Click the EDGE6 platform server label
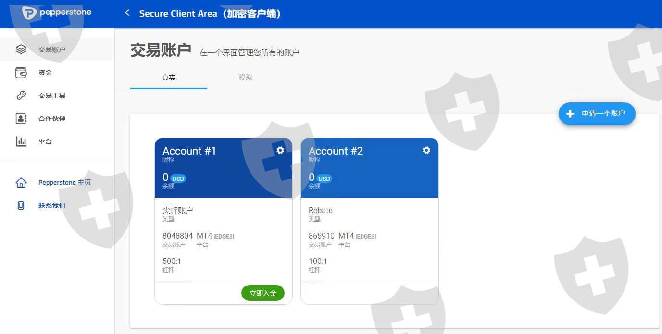 [366, 237]
